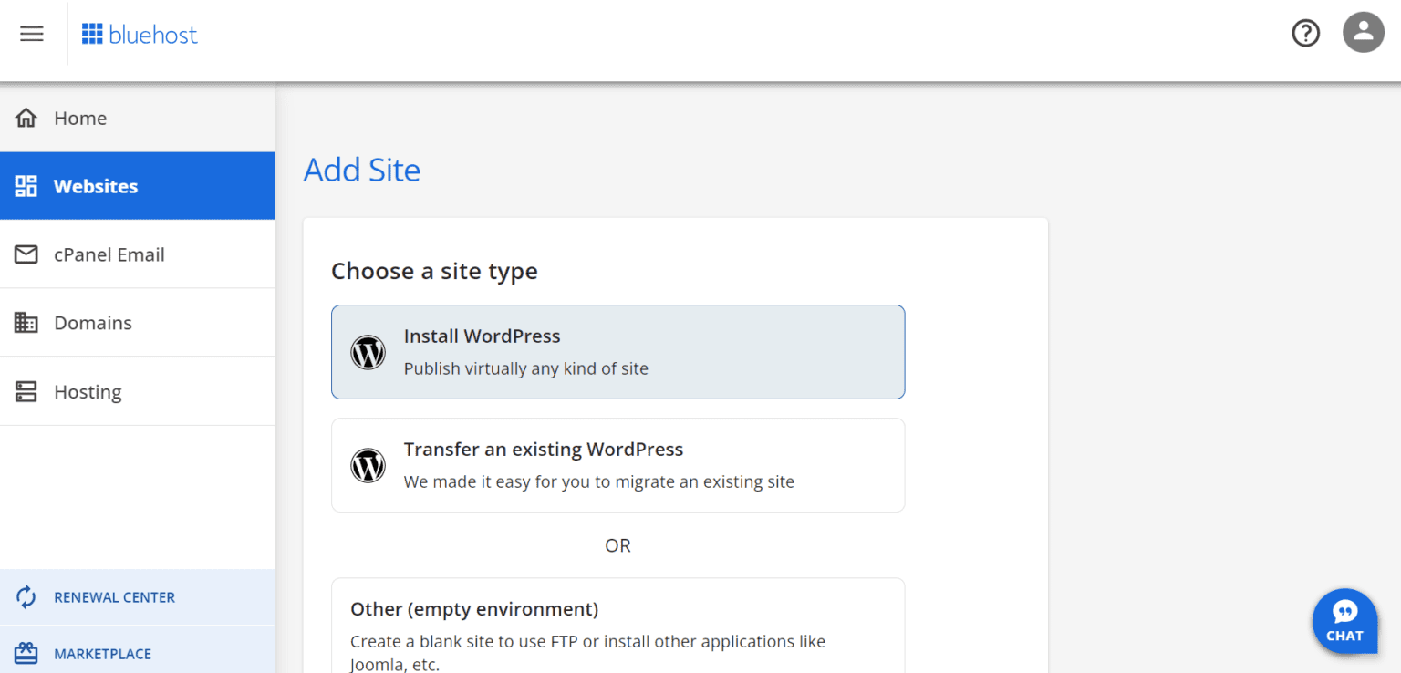Open the user account avatar
The image size is (1401, 673).
tap(1363, 33)
